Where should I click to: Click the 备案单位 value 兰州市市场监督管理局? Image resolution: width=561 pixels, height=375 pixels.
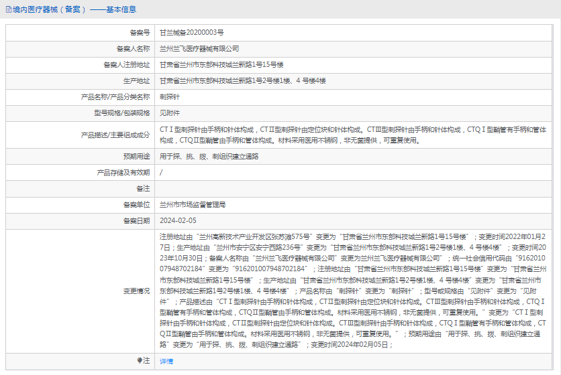click(193, 205)
